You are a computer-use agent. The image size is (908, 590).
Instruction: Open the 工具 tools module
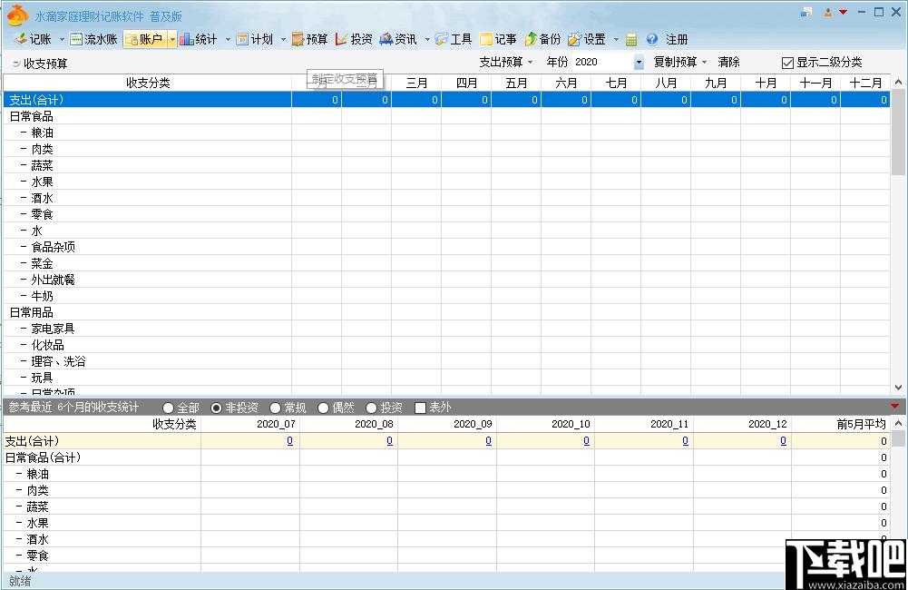click(x=454, y=39)
